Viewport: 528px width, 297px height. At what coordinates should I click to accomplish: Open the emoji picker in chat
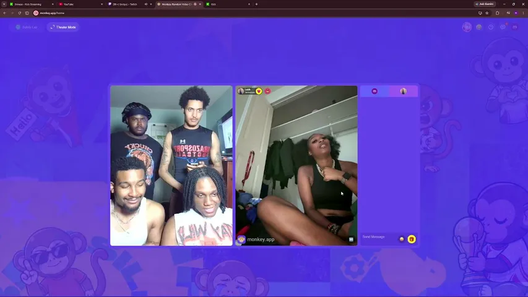pyautogui.click(x=402, y=239)
